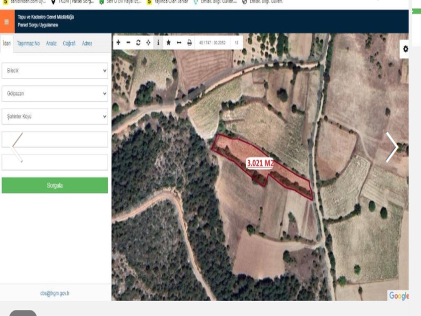
Task: Open the cbs@tkgm.gov.tr email link
Action: click(x=55, y=294)
